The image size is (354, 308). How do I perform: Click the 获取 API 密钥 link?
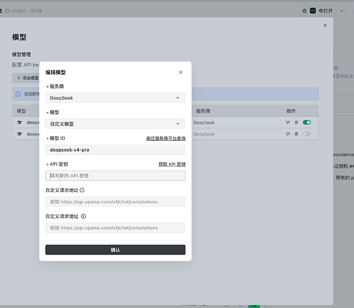tap(172, 164)
